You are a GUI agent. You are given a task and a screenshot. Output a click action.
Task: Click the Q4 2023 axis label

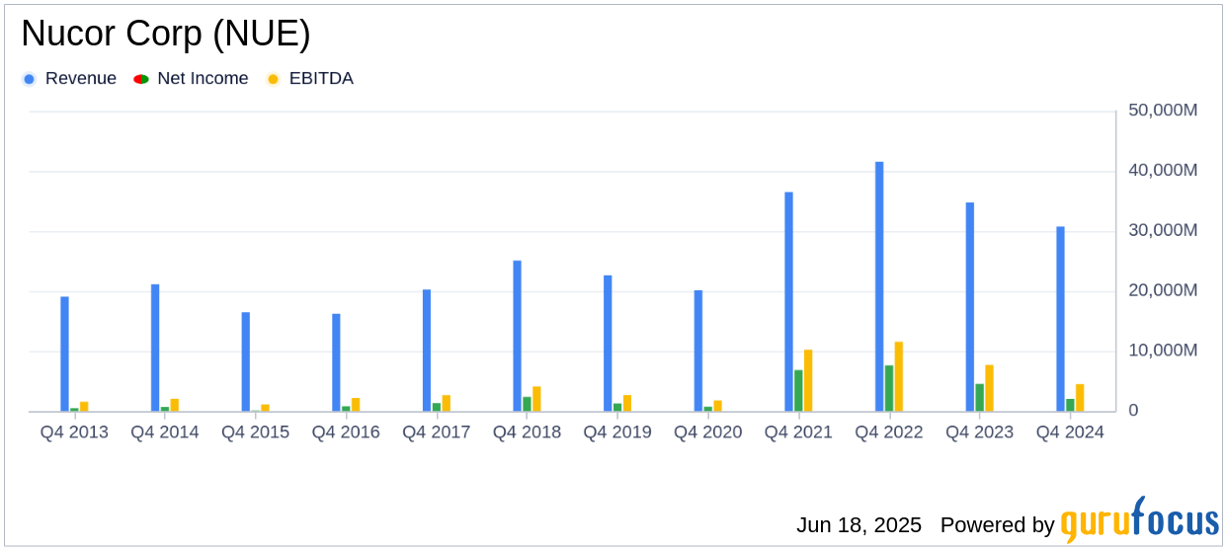coord(980,432)
